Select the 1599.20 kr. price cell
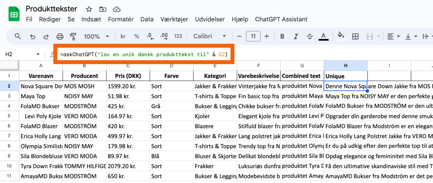The height and width of the screenshot is (183, 433). tap(128, 86)
